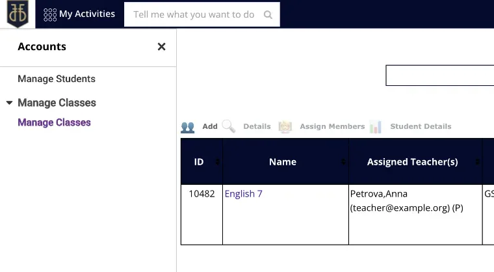Click the Details magnifying glass icon

tap(229, 126)
